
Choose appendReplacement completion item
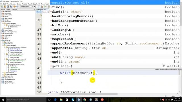(x=115, y=43)
